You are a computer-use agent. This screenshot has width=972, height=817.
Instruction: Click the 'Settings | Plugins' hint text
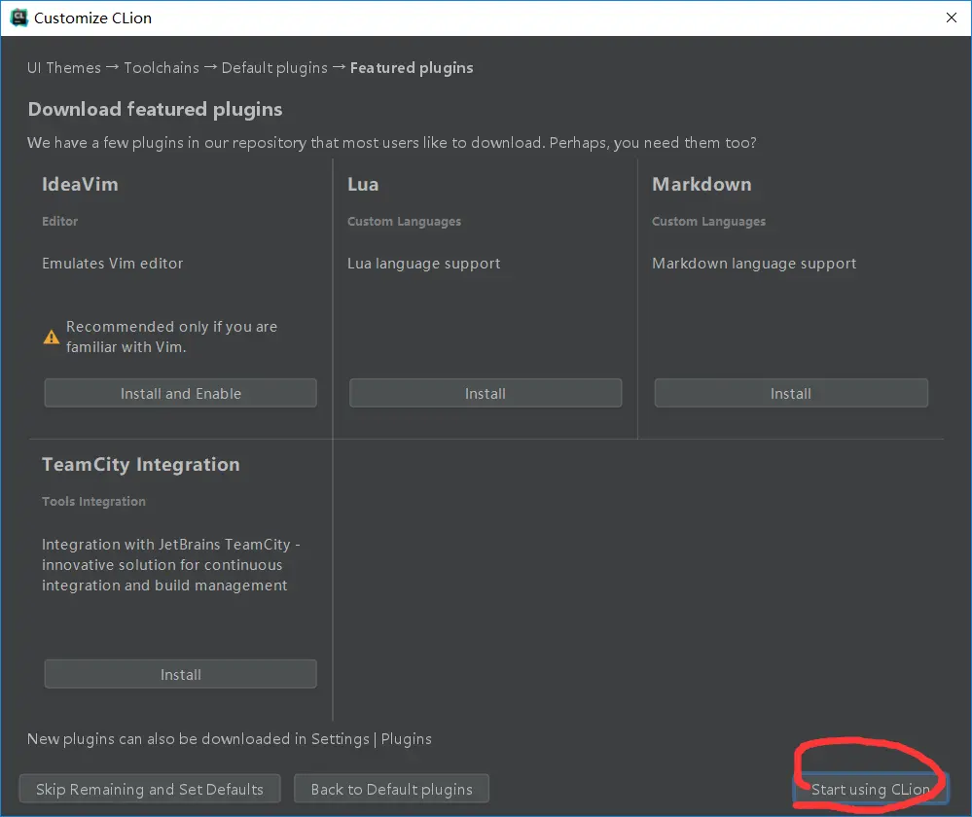372,739
